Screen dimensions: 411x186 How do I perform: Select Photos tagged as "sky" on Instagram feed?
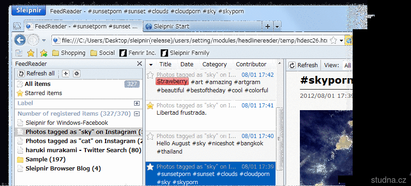pyautogui.click(x=79, y=132)
